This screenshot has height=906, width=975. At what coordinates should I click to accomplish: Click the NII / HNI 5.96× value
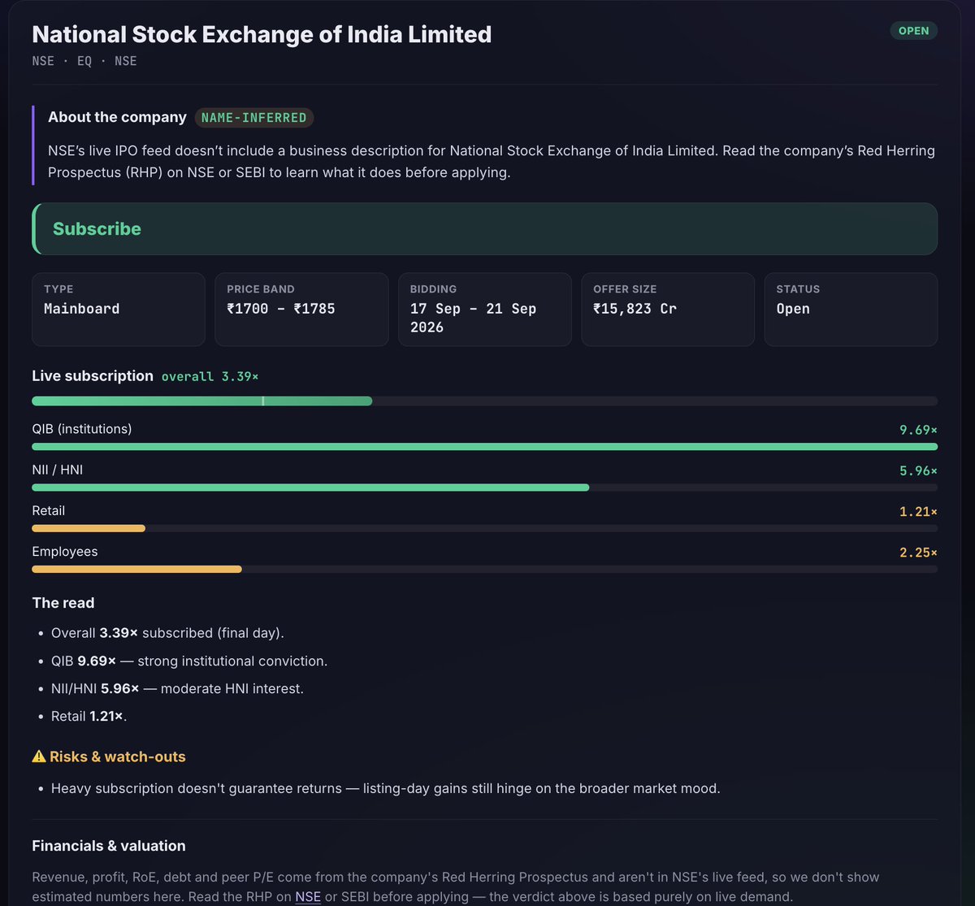918,470
